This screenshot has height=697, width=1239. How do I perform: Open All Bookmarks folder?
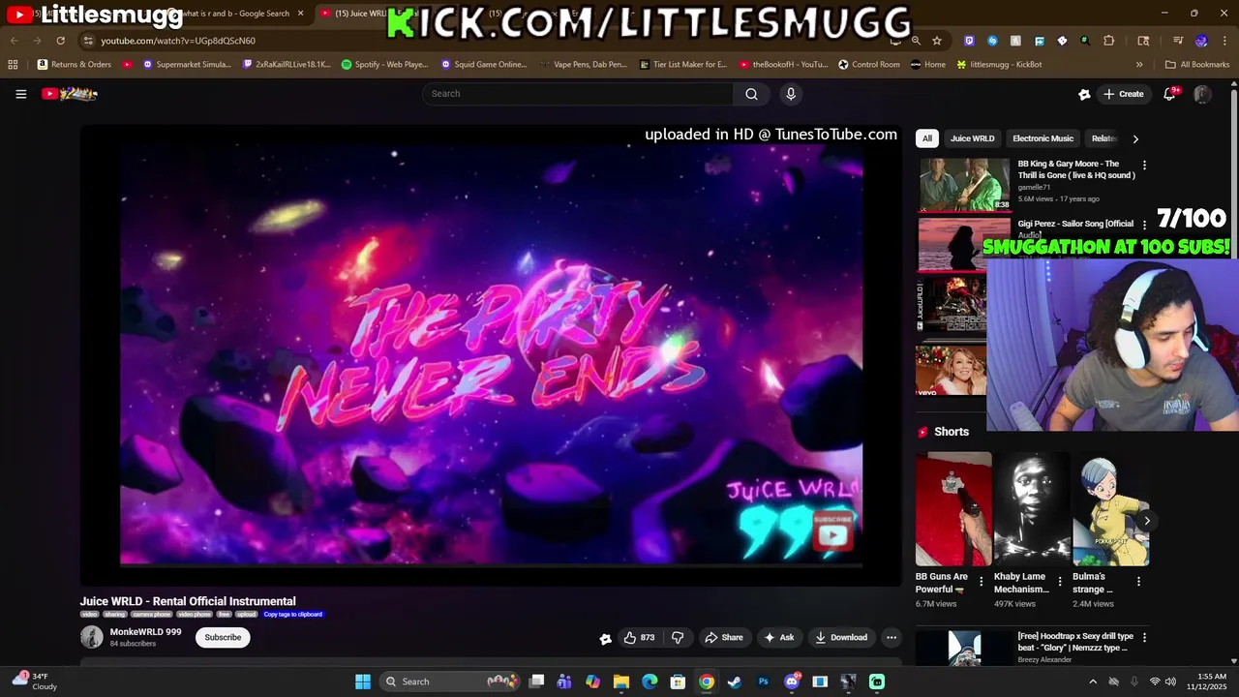pyautogui.click(x=1197, y=65)
